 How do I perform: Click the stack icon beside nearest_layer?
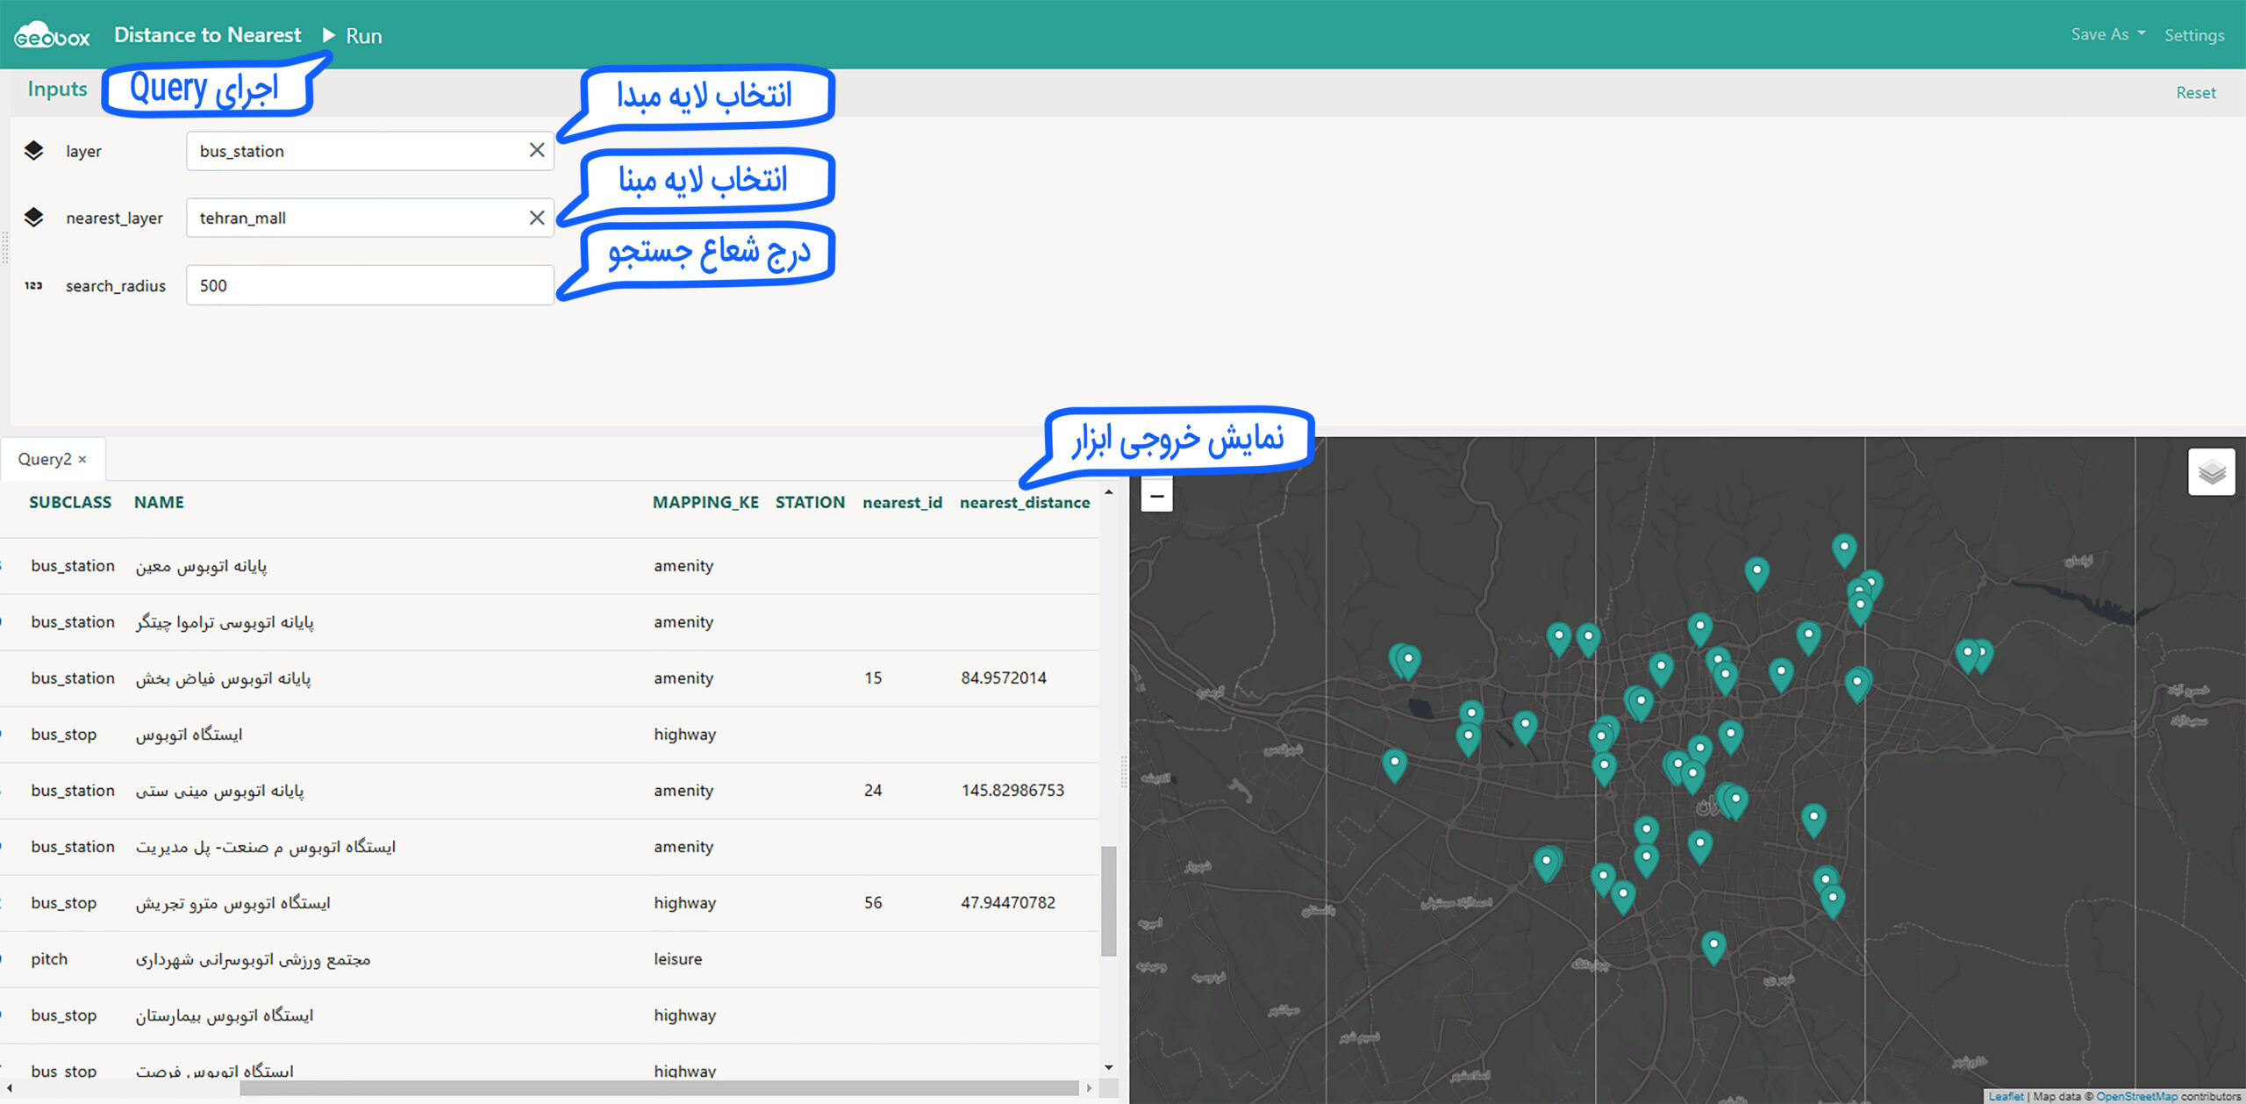pyautogui.click(x=33, y=218)
